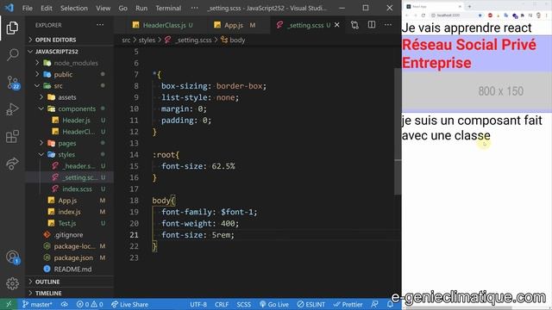Screen dimensions: 552x310
Task: Bookmark the page with browser star icon
Action: pyautogui.click(x=480, y=15)
